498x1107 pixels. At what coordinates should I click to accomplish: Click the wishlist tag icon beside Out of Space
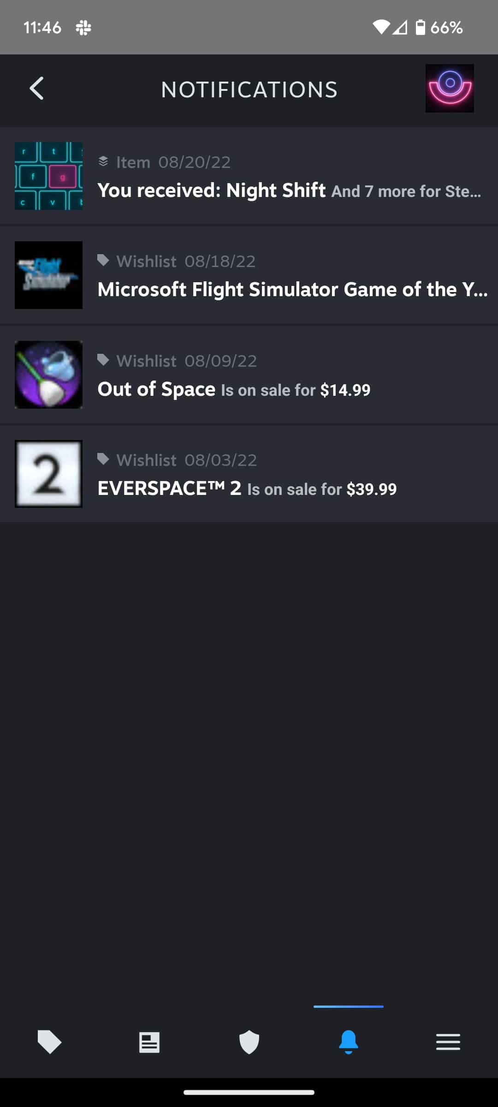103,360
